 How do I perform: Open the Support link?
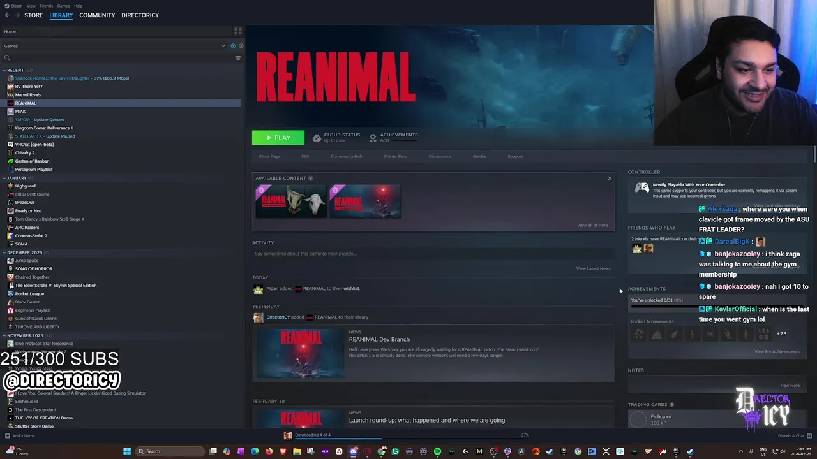(x=515, y=156)
